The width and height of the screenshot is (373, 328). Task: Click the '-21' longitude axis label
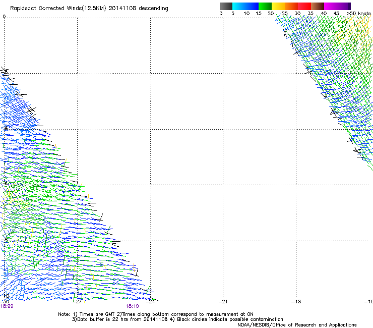pyautogui.click(x=223, y=302)
